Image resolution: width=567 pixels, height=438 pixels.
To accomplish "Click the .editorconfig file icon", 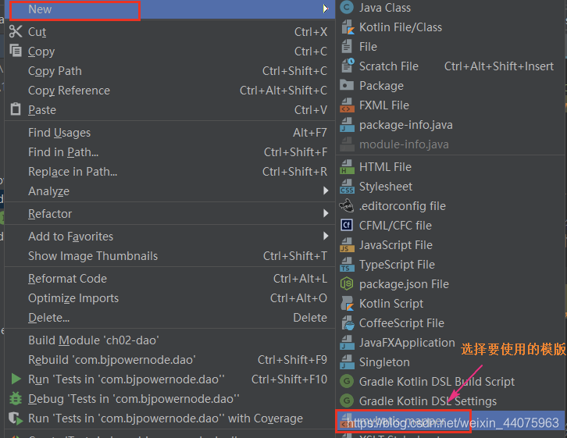I will click(347, 206).
